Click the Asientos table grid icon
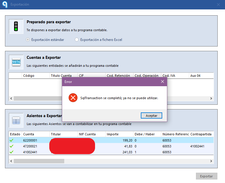 pyautogui.click(x=16, y=120)
